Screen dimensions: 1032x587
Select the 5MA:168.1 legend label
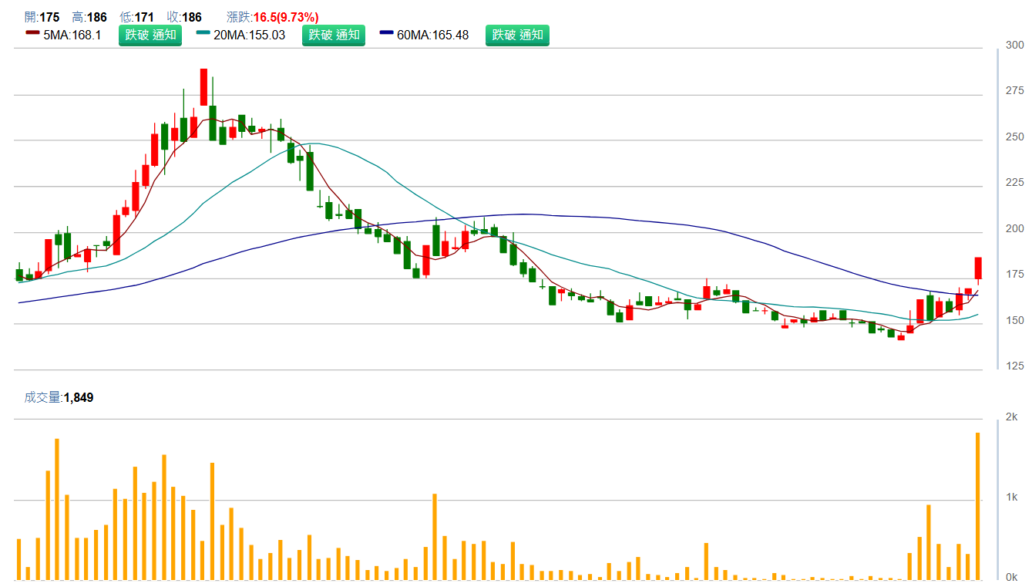72,35
